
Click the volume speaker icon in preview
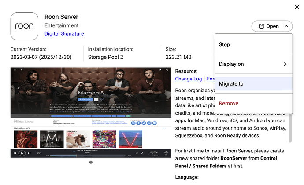tap(166, 153)
